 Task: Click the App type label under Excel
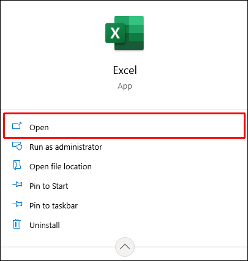click(x=125, y=86)
